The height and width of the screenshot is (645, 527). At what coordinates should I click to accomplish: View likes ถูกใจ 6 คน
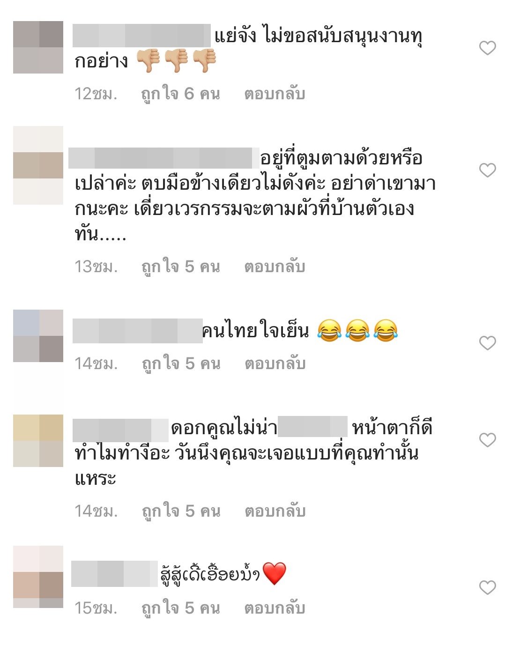click(x=180, y=94)
